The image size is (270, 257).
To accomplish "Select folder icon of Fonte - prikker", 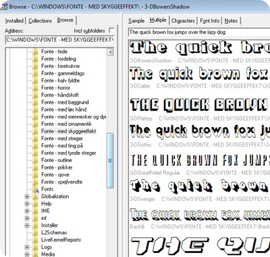I will [35, 168].
